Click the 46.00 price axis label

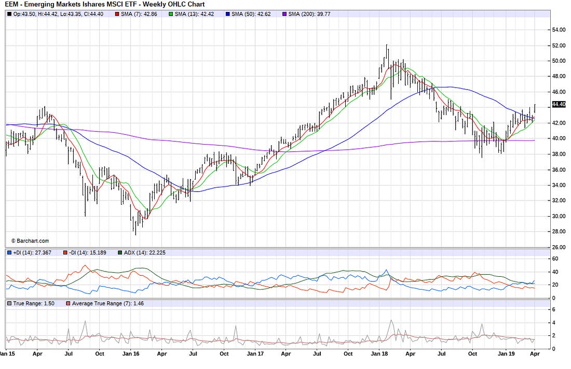[x=559, y=92]
